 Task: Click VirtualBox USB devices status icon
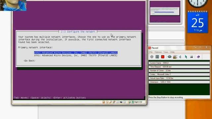tap(111, 102)
